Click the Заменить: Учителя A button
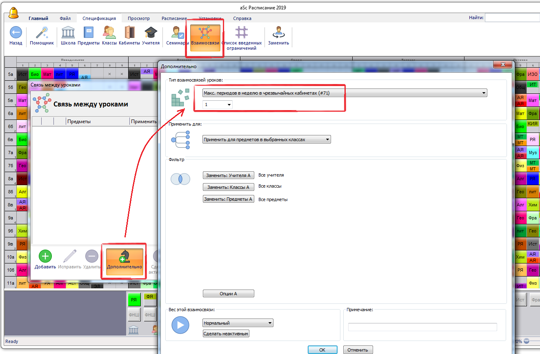540x354 pixels. click(229, 175)
